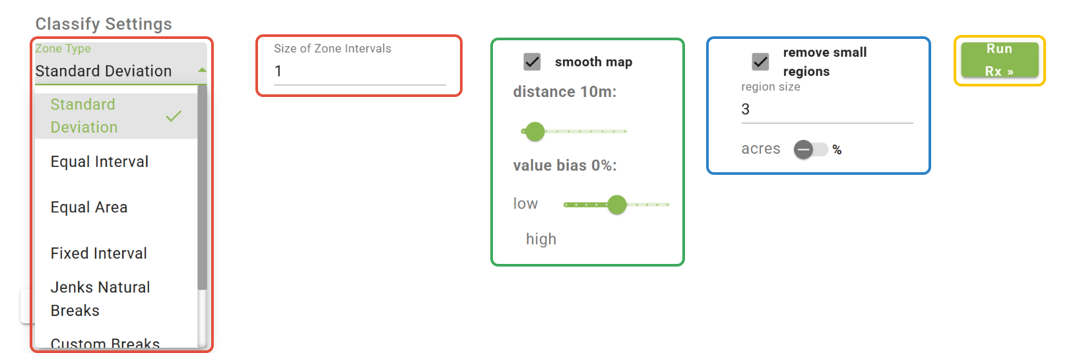Uncheck the smooth map checkbox

tap(532, 62)
